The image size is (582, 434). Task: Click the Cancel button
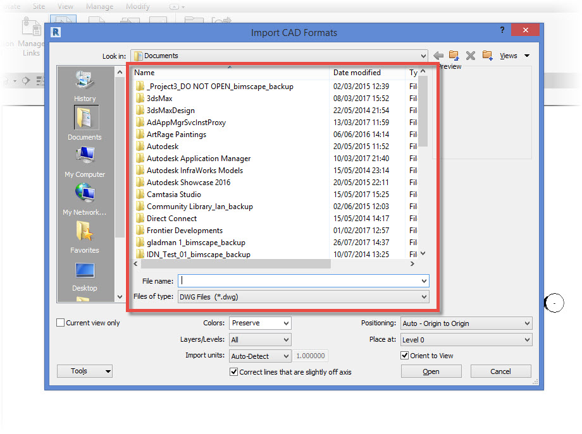tap(501, 371)
